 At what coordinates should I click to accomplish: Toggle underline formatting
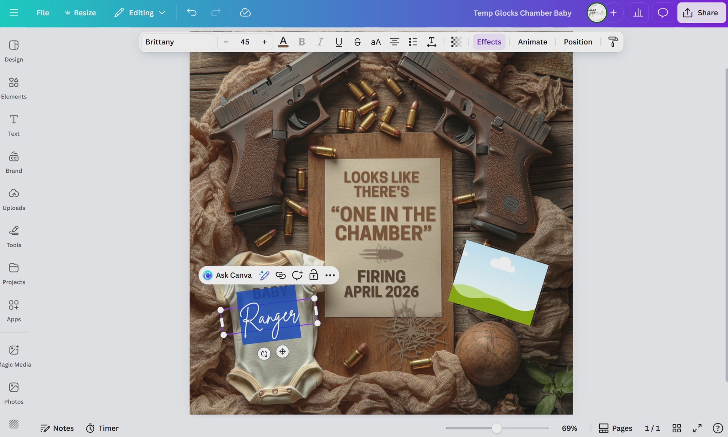coord(339,42)
